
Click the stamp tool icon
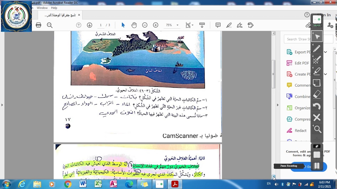[250, 25]
